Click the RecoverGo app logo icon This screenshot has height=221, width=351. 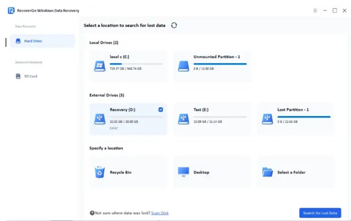click(x=11, y=10)
